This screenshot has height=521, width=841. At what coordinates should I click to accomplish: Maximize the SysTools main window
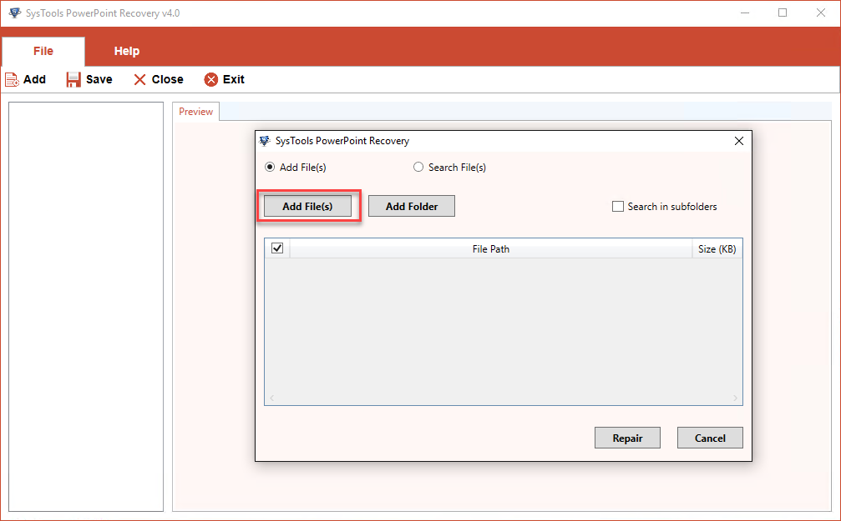pos(783,13)
